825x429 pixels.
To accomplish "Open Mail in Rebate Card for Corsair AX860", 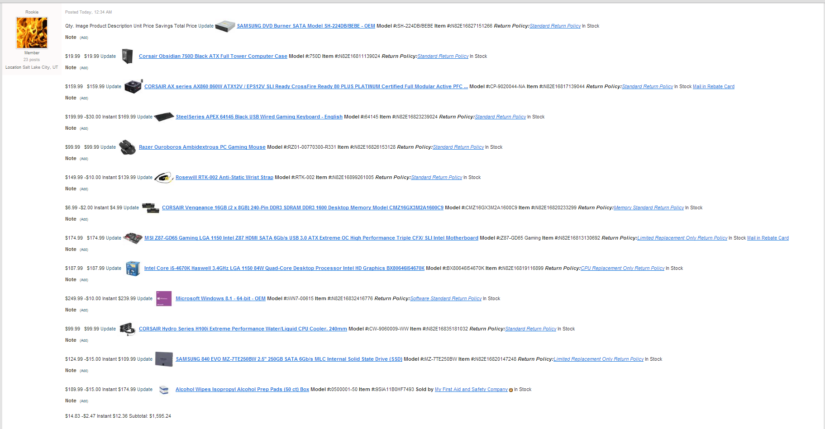I will coord(714,87).
